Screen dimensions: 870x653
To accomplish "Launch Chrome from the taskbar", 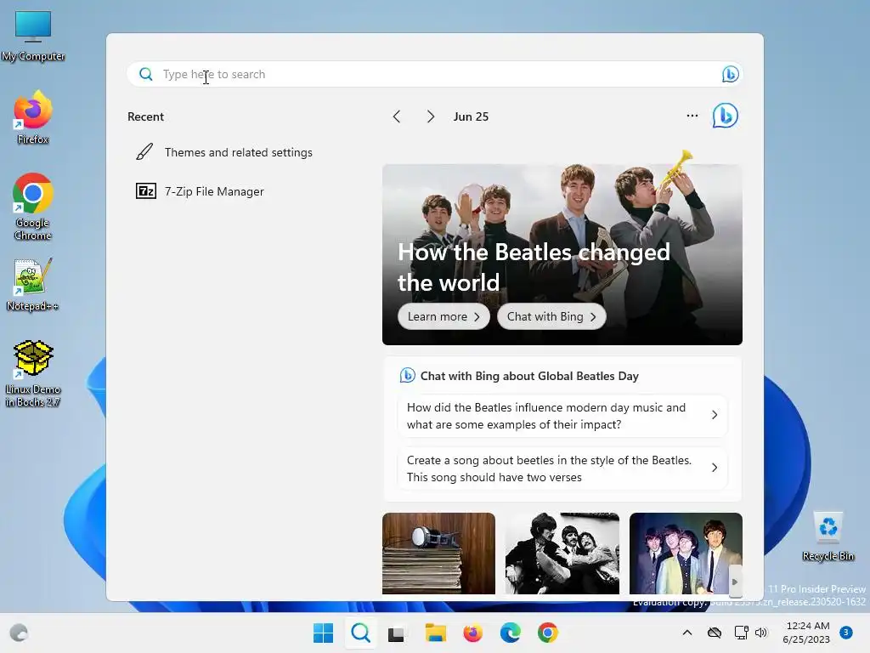I will pos(548,633).
